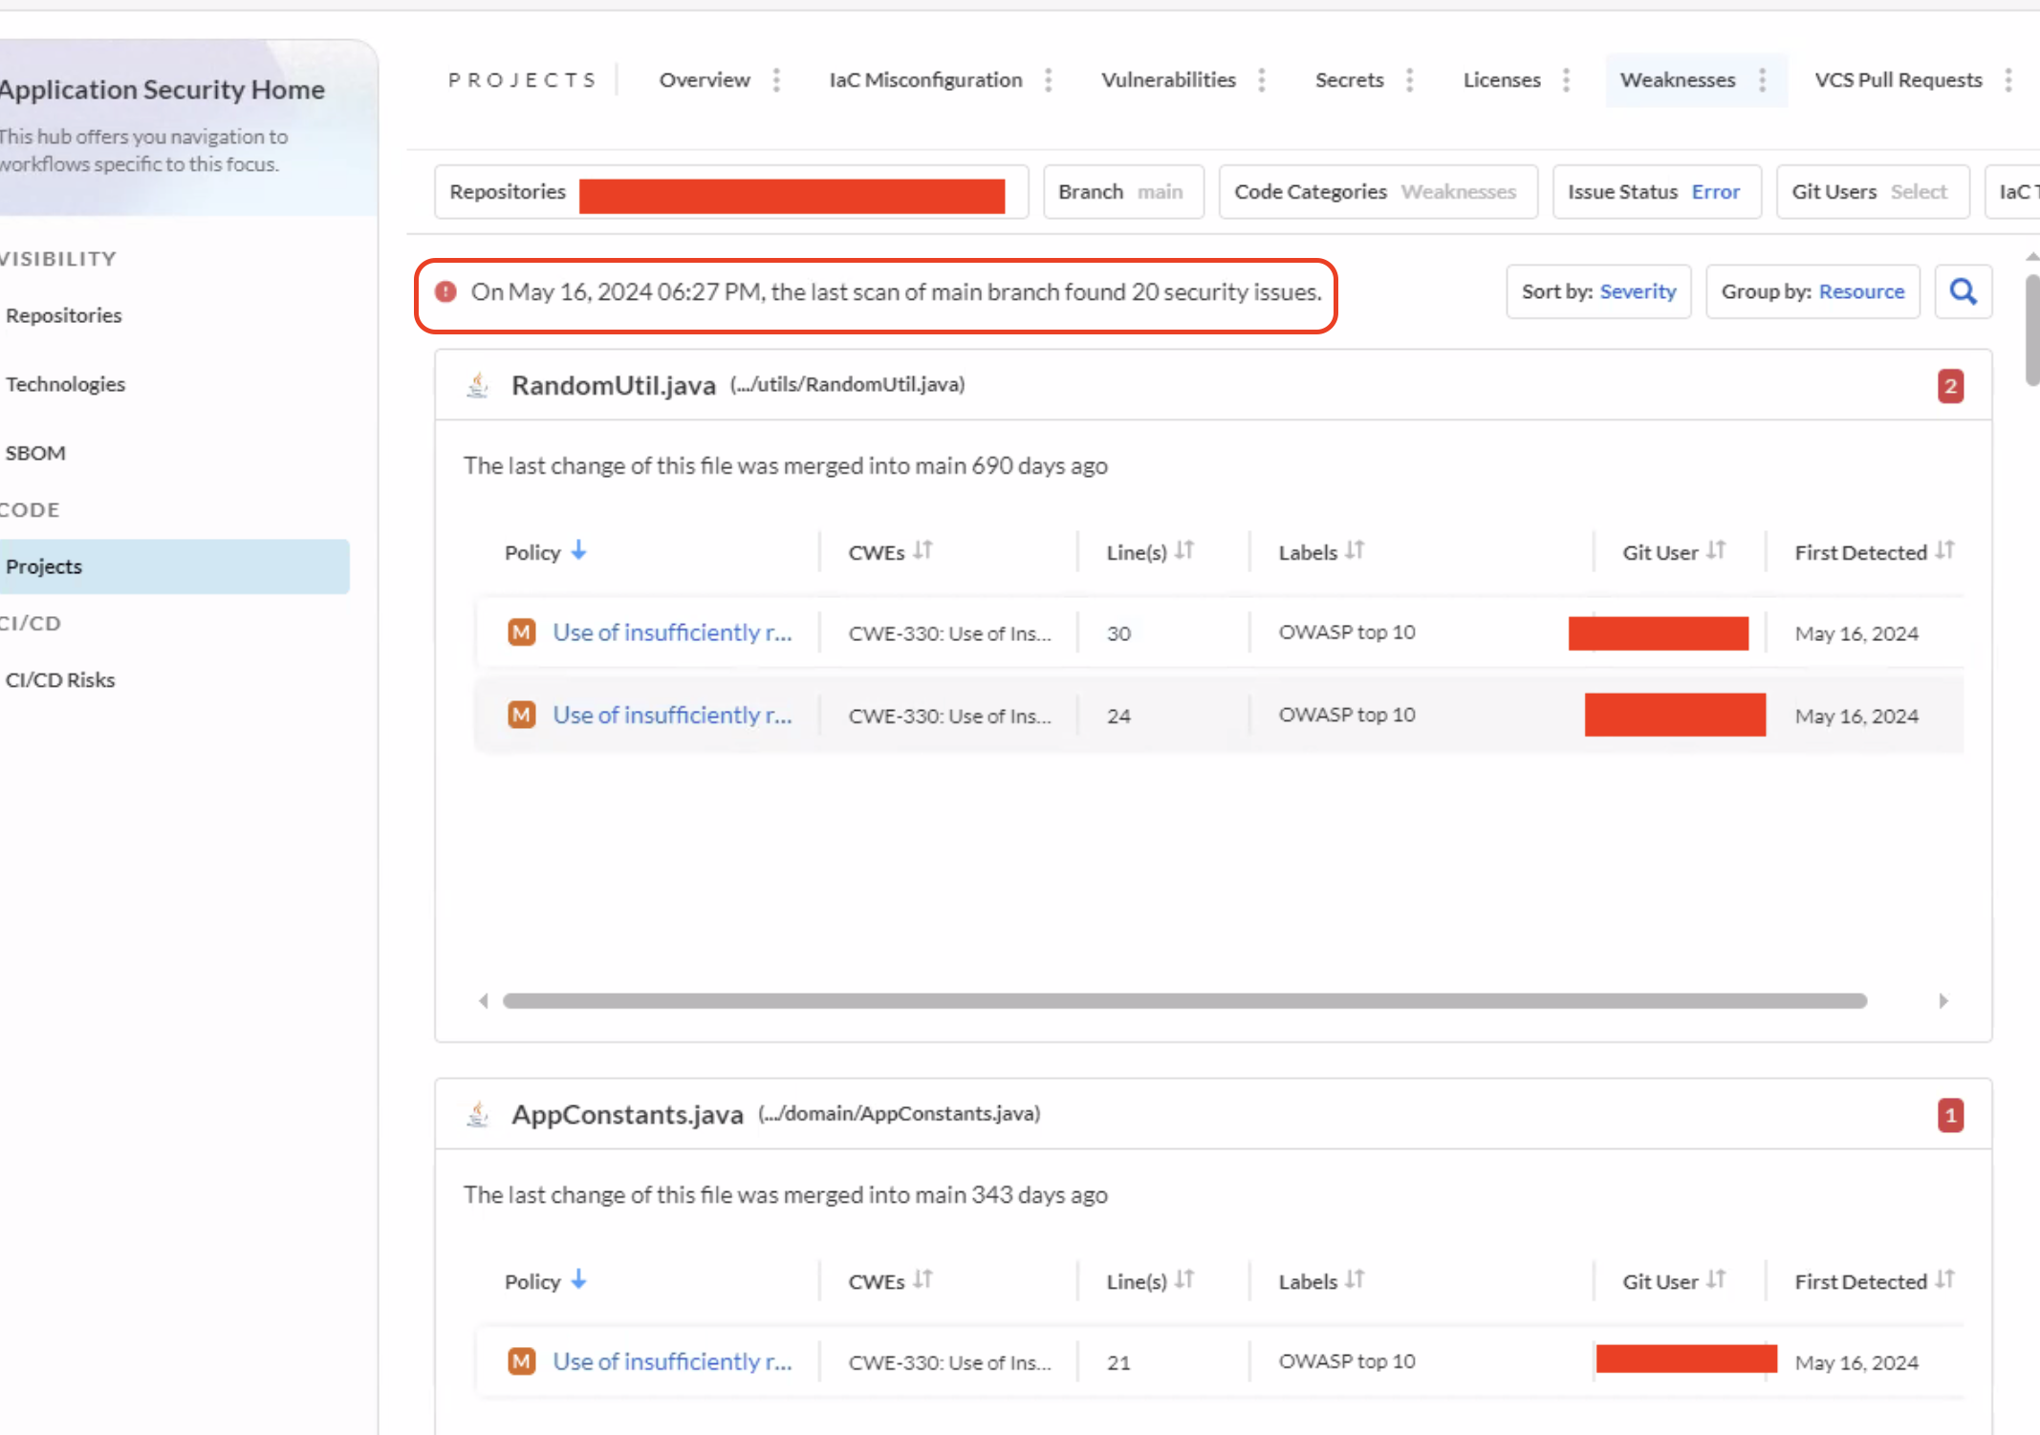This screenshot has width=2040, height=1435.
Task: Open the Group by Resource dropdown
Action: [x=1812, y=291]
